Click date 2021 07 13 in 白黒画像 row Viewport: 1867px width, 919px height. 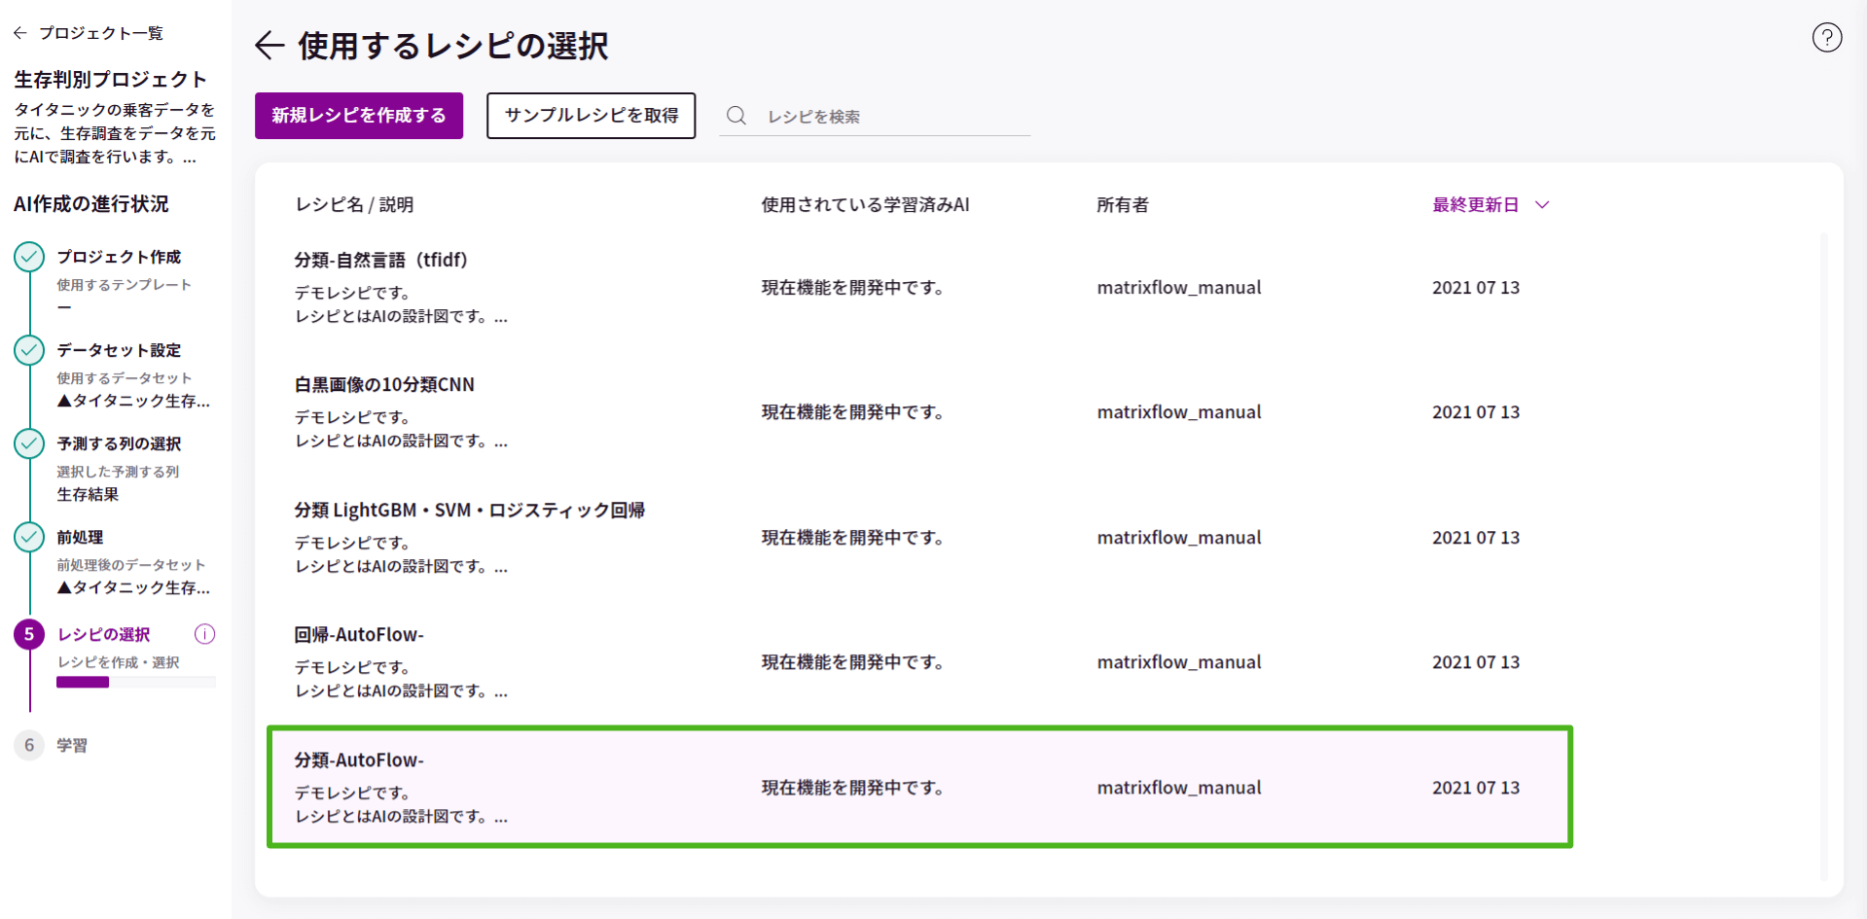1476,412
